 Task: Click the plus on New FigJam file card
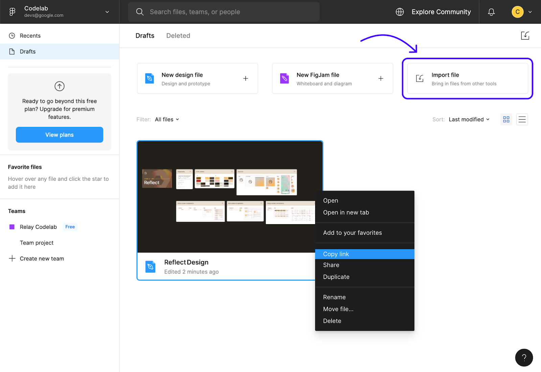[381, 78]
